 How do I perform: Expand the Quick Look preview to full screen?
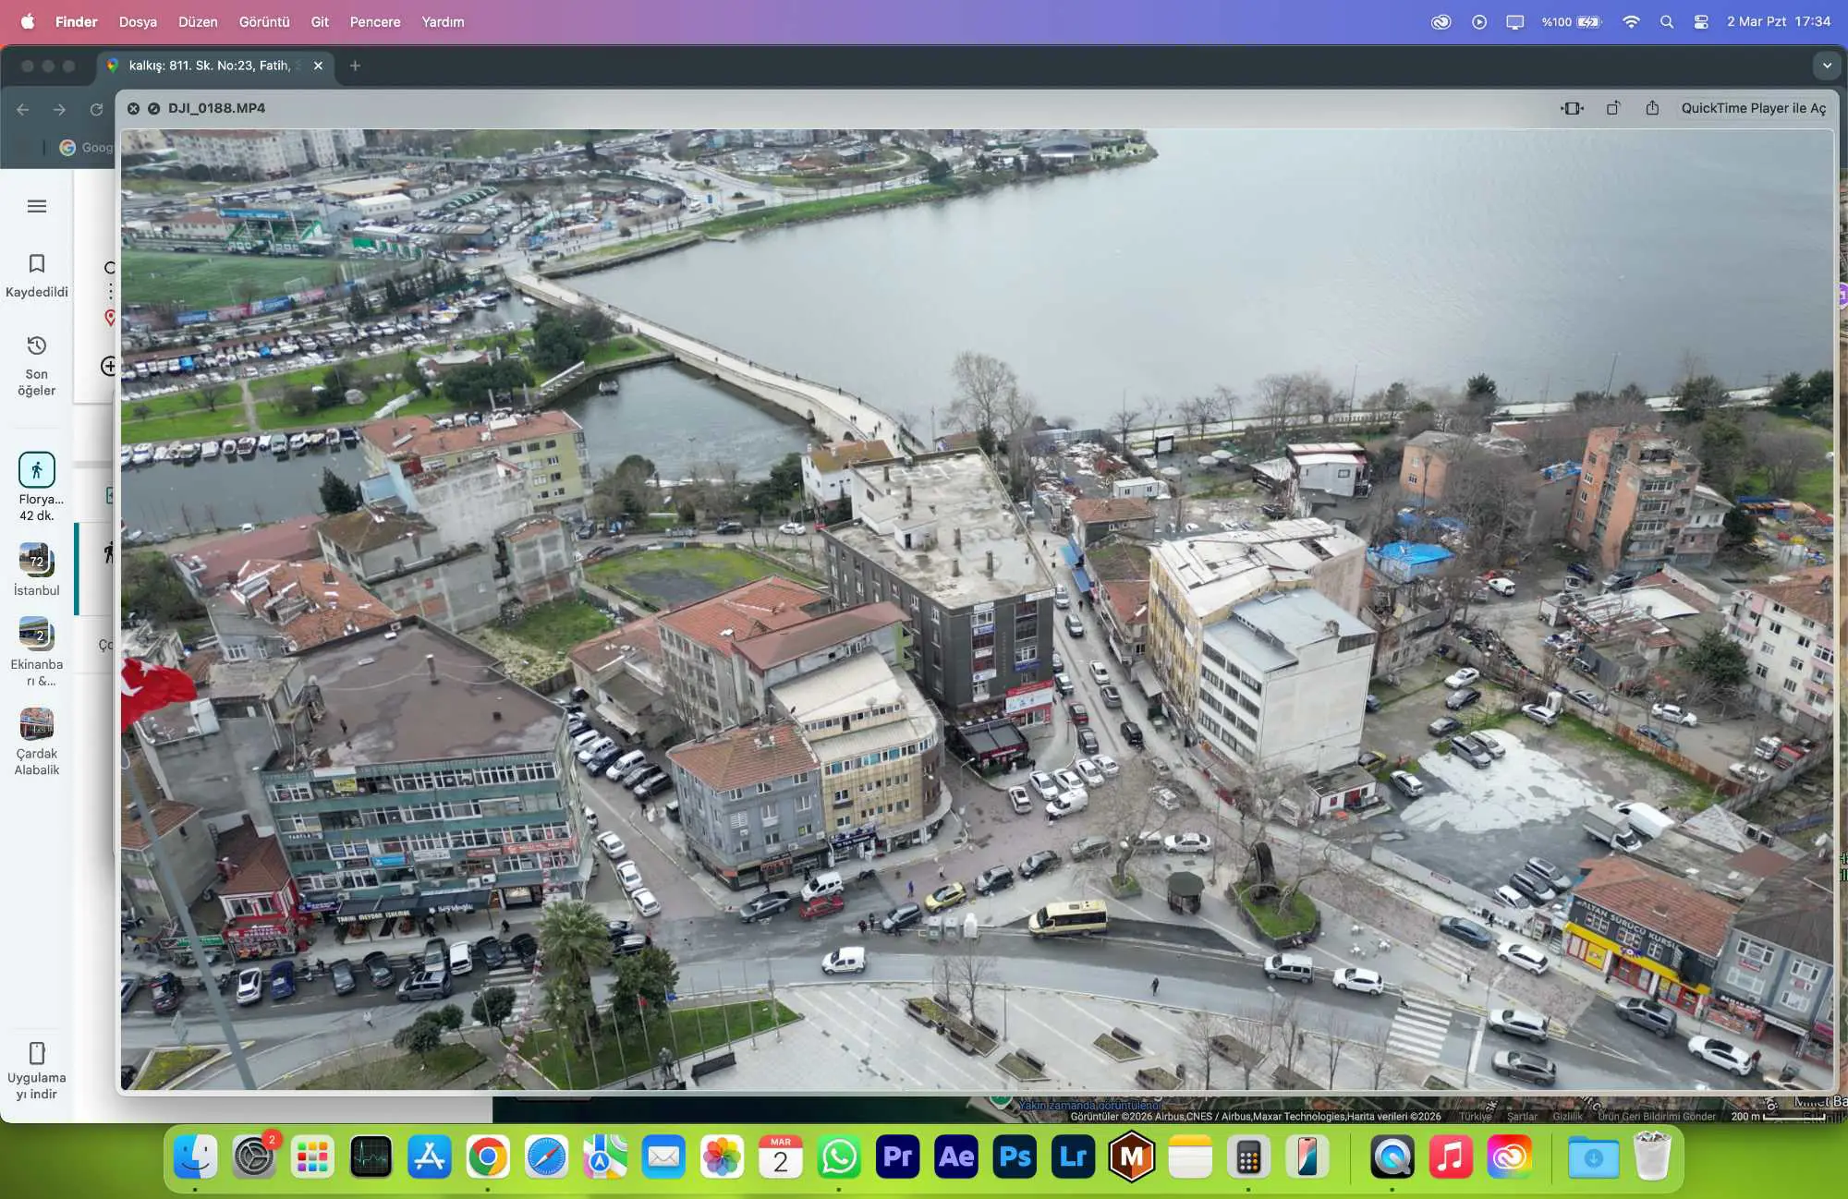click(x=153, y=108)
